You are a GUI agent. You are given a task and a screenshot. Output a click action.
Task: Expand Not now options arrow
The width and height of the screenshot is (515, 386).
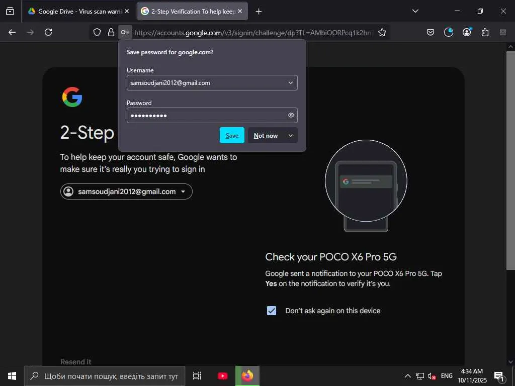290,135
